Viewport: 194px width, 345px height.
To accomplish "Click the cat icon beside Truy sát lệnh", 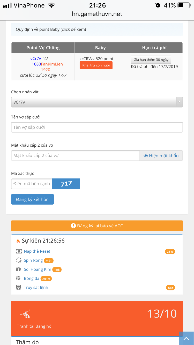I will pos(19,288).
